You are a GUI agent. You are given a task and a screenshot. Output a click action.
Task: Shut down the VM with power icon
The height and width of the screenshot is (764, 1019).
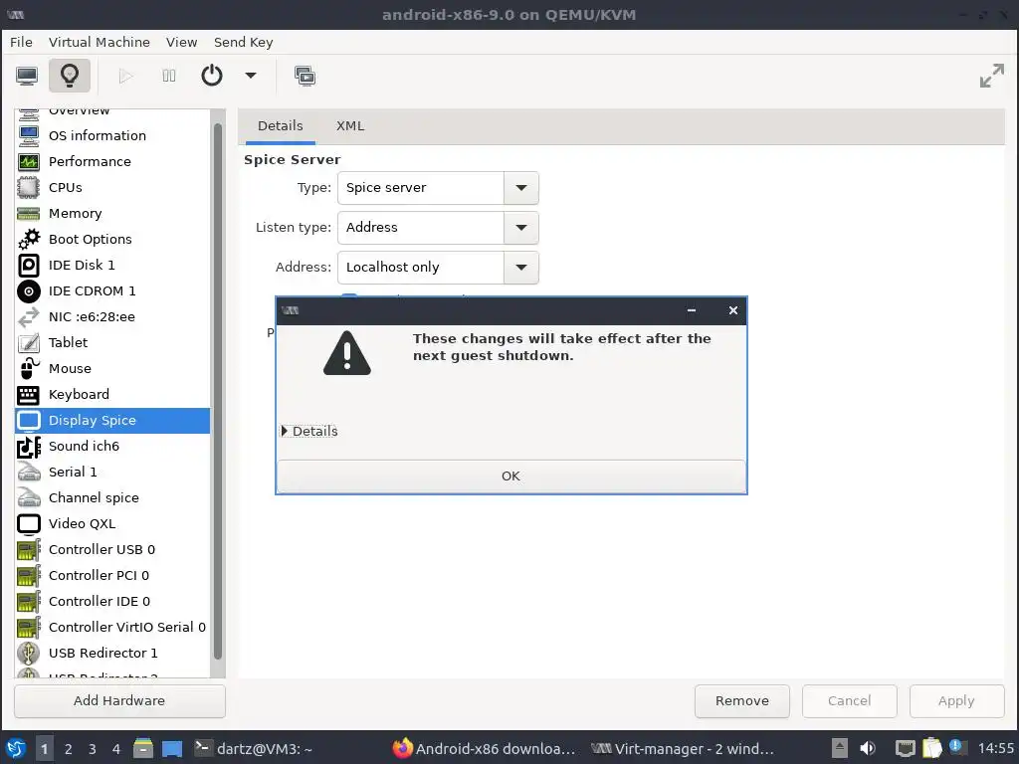(x=212, y=76)
